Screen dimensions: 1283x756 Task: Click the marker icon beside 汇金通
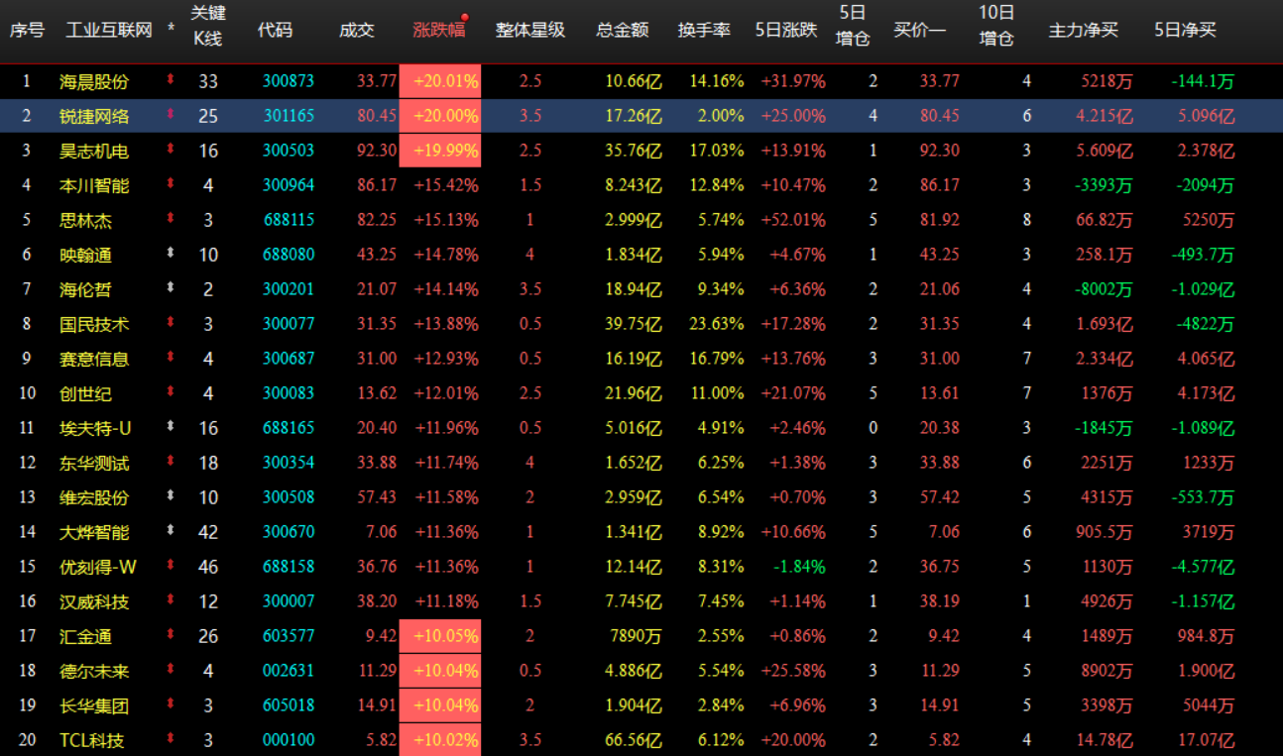click(171, 635)
